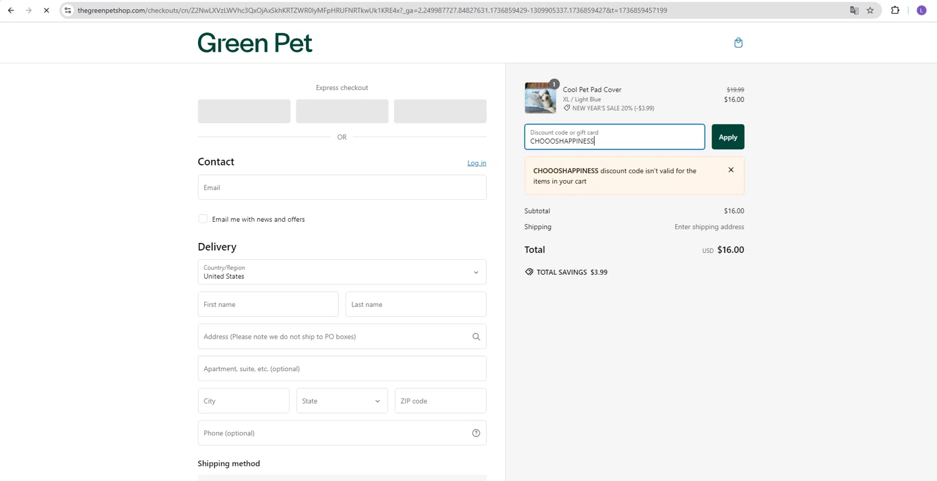Viewport: 937px width, 481px height.
Task: Open site information icon in address bar
Action: (68, 10)
